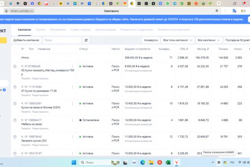
Task: Open browser new tab plus button
Action: click(x=219, y=3)
